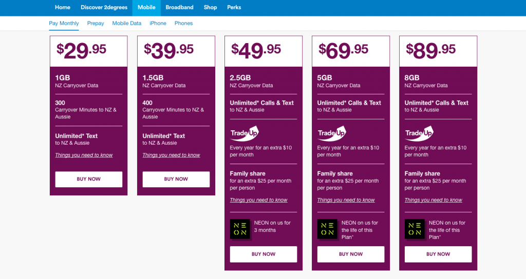
Task: Buy the $89.95 8GB plan
Action: click(438, 254)
